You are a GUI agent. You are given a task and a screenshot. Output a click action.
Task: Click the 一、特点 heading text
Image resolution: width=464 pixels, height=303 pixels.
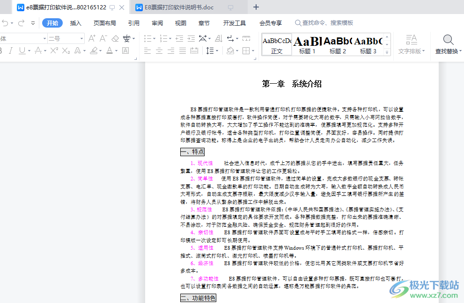tap(192, 152)
